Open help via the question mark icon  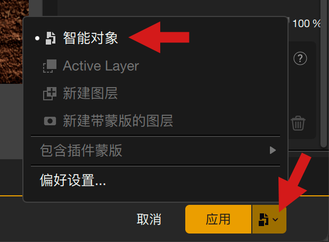point(300,58)
